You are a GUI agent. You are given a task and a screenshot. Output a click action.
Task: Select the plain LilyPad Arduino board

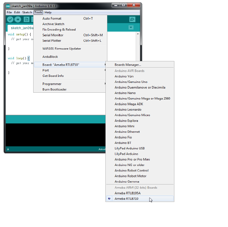pyautogui.click(x=140, y=154)
